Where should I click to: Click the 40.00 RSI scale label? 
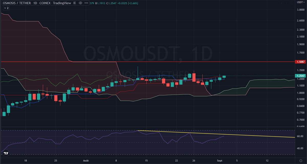[300, 148]
